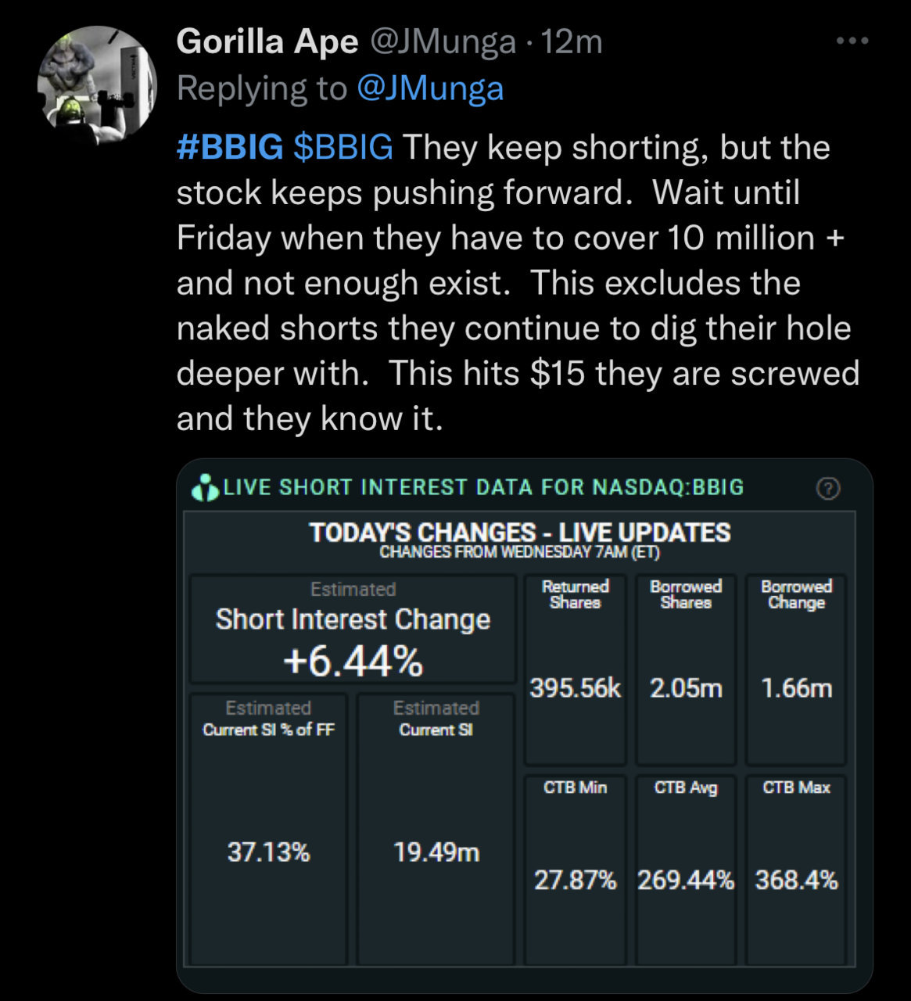Open the @JMunga mention in Replying to
Image resolution: width=911 pixels, height=1001 pixels.
click(x=430, y=88)
